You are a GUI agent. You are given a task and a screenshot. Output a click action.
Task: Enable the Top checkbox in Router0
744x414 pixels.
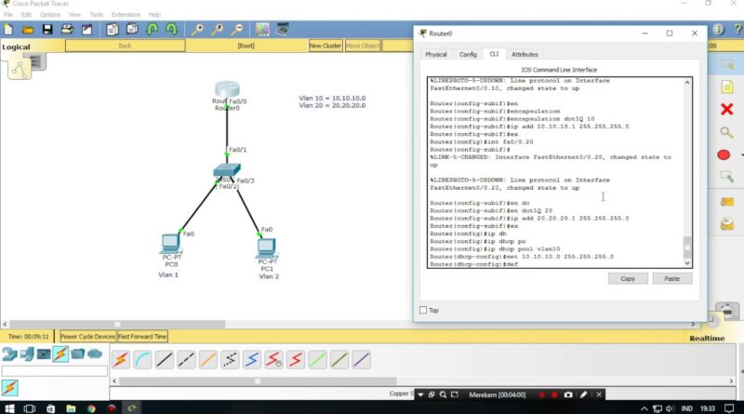point(423,310)
